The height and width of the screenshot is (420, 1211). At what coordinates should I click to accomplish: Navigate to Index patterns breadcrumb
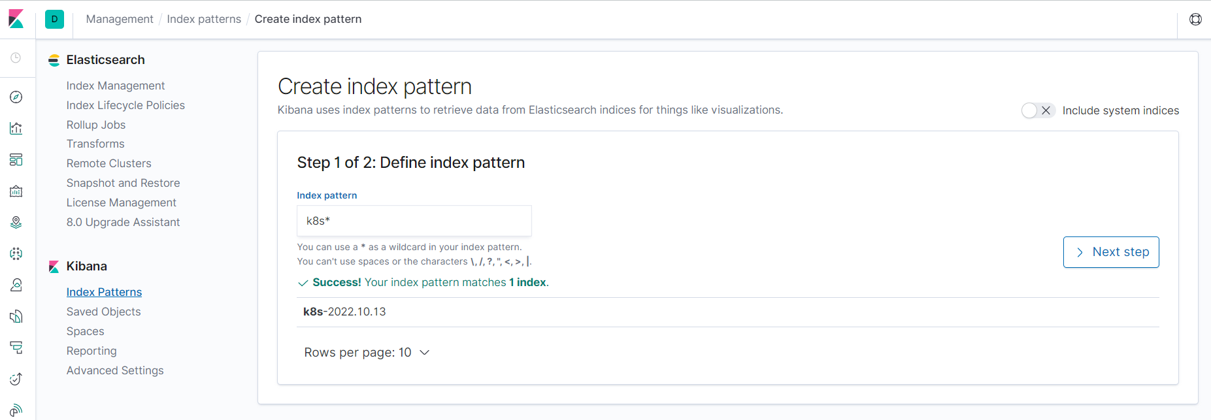204,19
